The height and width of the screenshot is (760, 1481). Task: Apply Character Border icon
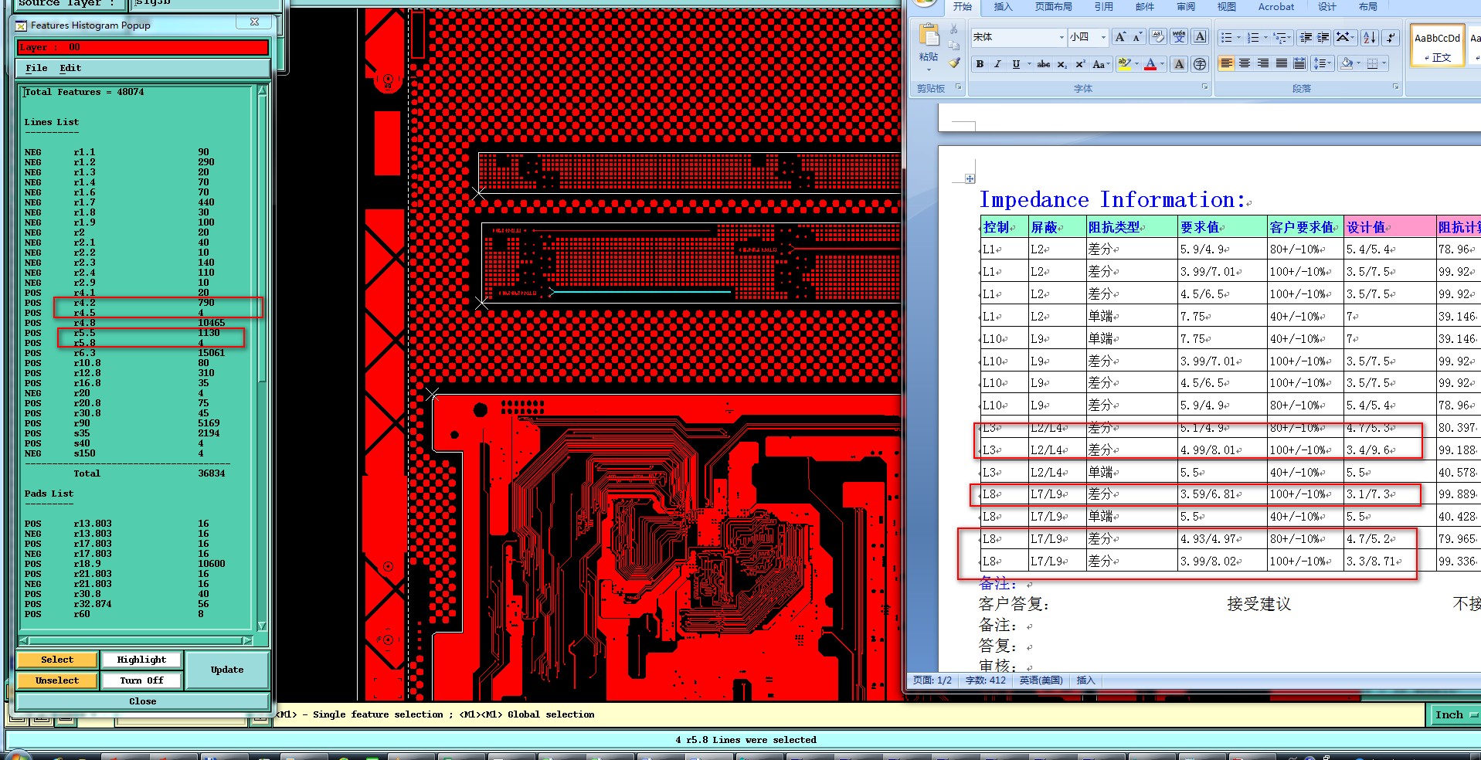1200,36
